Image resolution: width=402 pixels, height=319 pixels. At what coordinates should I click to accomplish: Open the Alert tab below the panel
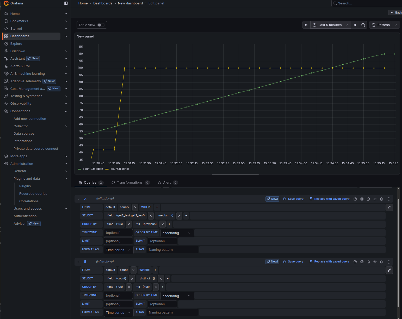click(x=166, y=182)
